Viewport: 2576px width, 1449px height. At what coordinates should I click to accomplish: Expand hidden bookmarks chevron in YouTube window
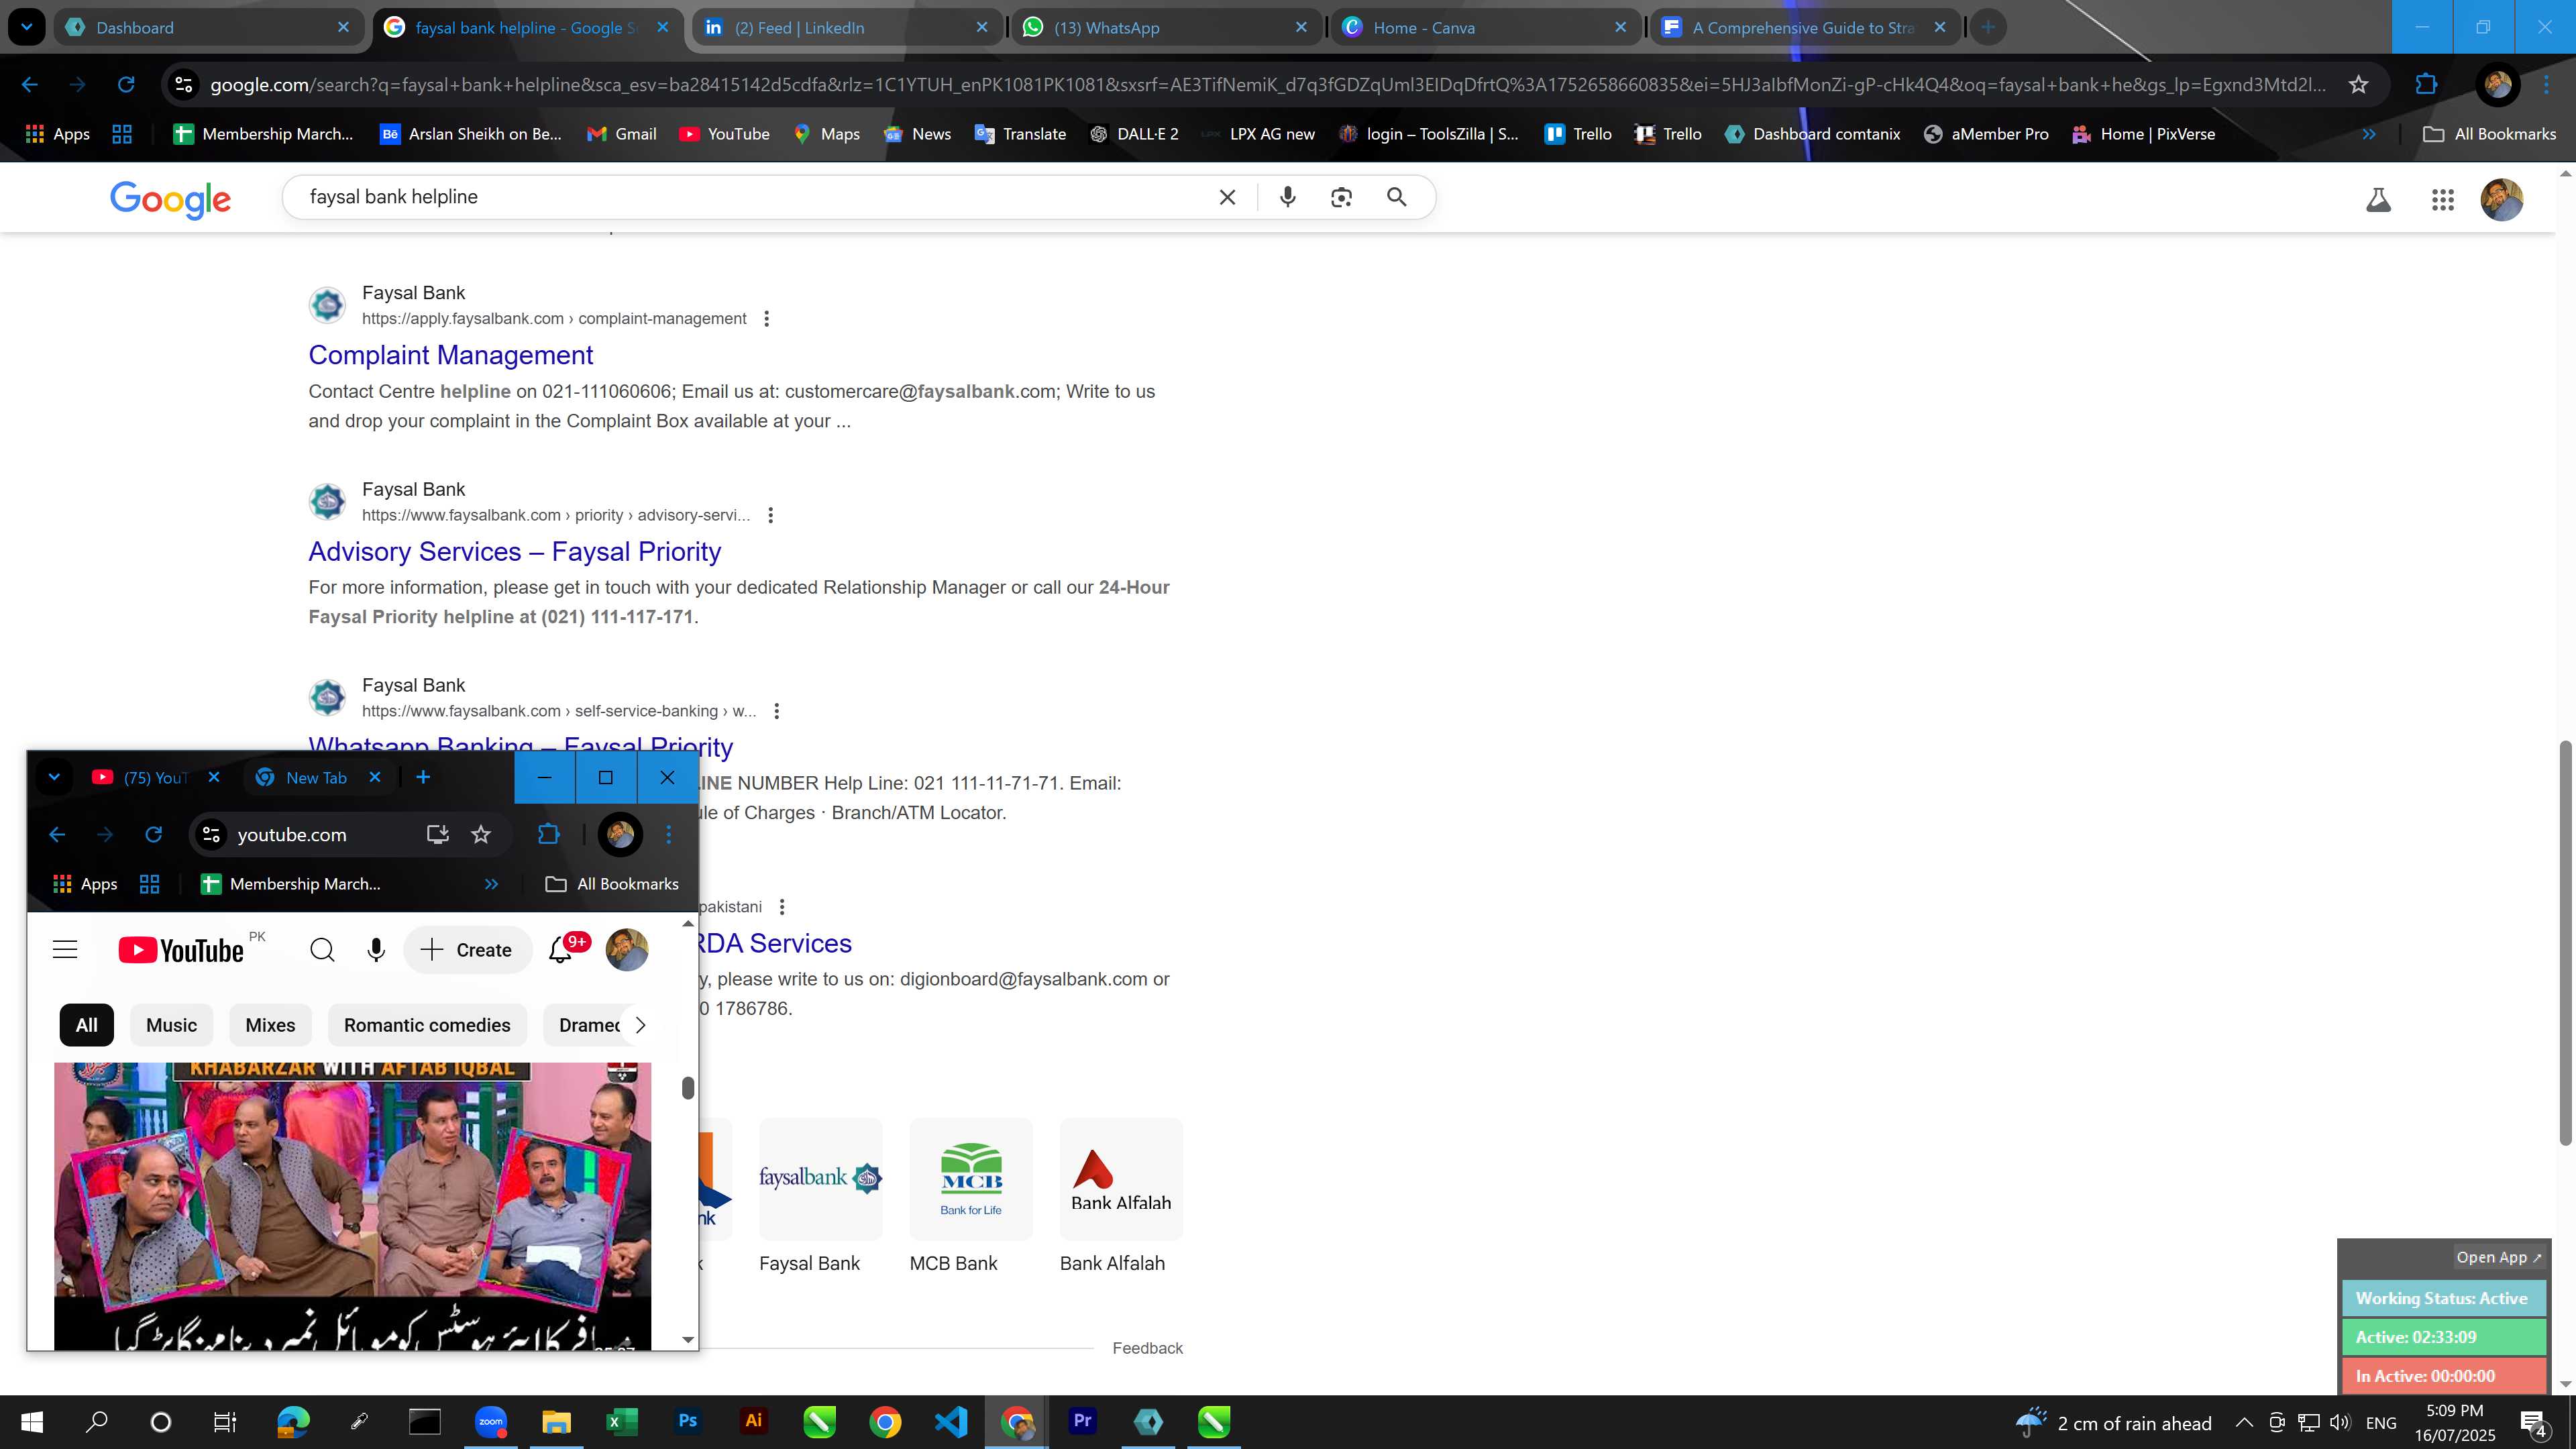[x=491, y=884]
